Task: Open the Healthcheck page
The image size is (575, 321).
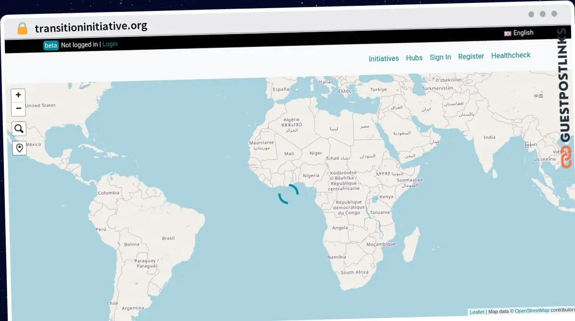Action: tap(511, 56)
